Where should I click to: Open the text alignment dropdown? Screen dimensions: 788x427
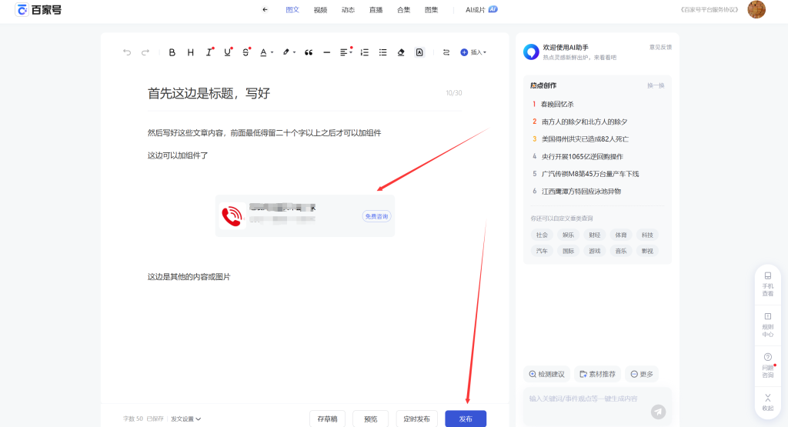pyautogui.click(x=346, y=52)
